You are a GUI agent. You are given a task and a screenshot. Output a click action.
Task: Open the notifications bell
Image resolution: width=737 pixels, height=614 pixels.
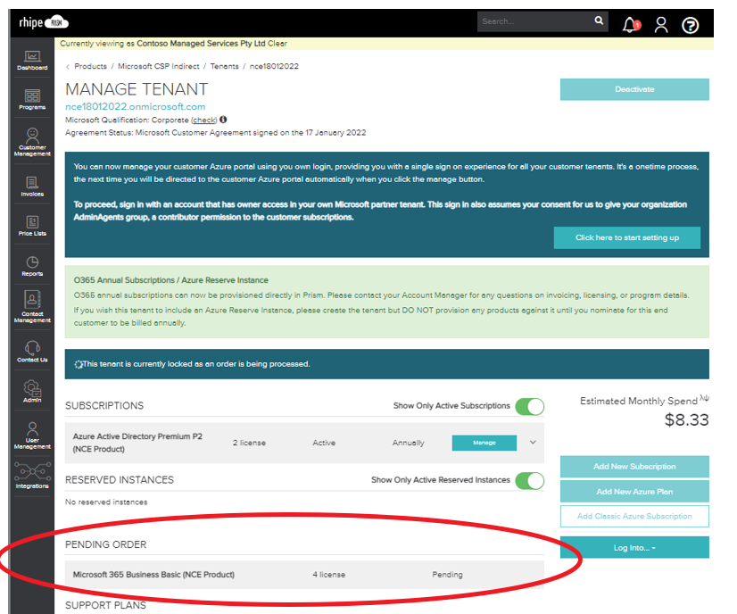(x=631, y=24)
